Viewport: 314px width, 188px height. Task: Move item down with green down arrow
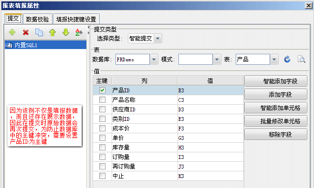(66, 32)
